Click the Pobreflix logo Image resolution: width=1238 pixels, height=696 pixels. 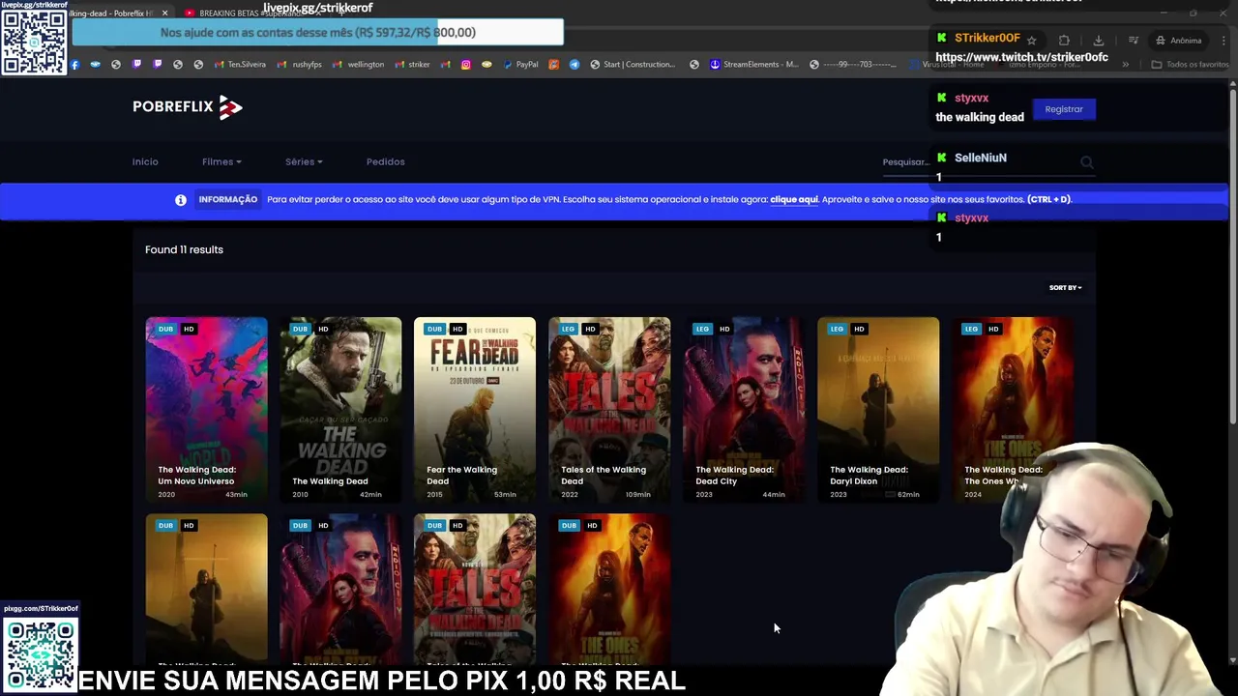pyautogui.click(x=188, y=107)
